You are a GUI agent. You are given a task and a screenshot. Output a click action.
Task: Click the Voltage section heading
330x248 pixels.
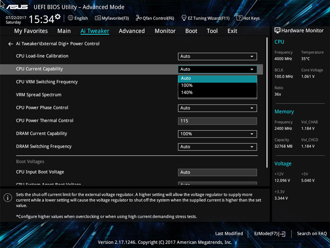(x=283, y=163)
